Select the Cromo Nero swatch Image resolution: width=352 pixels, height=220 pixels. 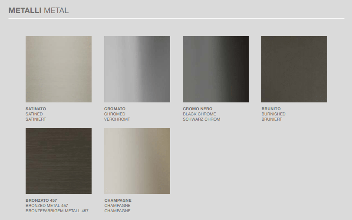click(216, 69)
